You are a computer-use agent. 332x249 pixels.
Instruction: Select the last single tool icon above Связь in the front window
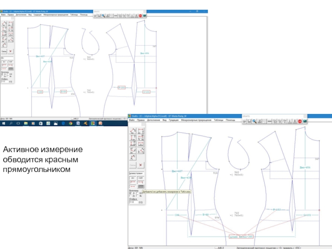(x=133, y=157)
